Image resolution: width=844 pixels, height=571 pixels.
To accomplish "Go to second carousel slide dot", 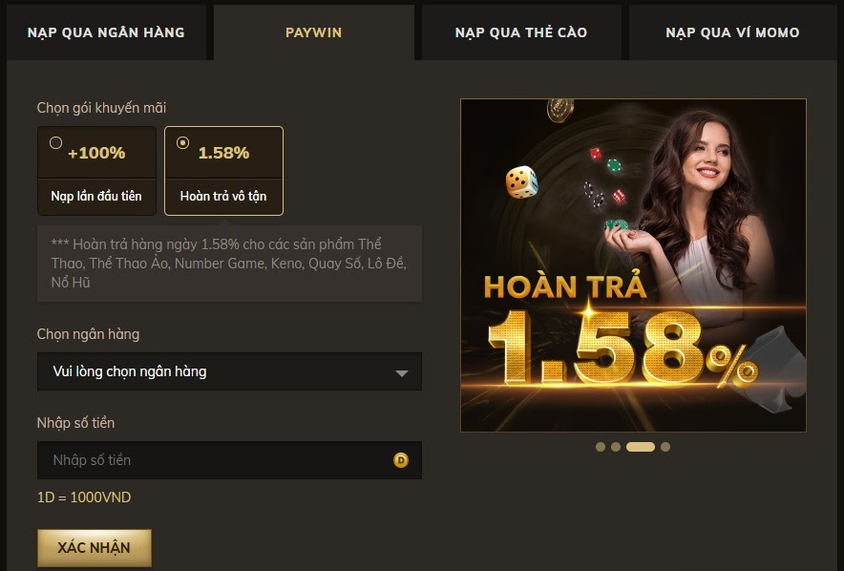I will [616, 447].
